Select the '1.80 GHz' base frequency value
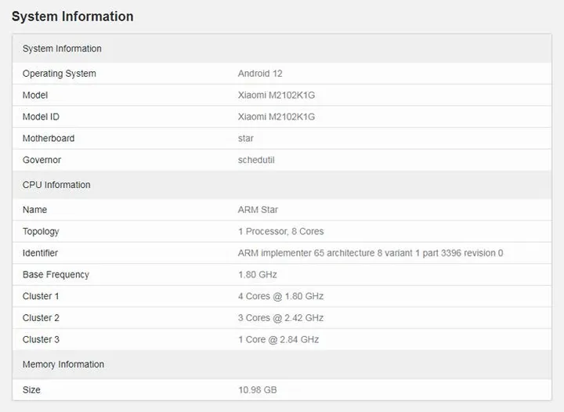 pos(258,275)
